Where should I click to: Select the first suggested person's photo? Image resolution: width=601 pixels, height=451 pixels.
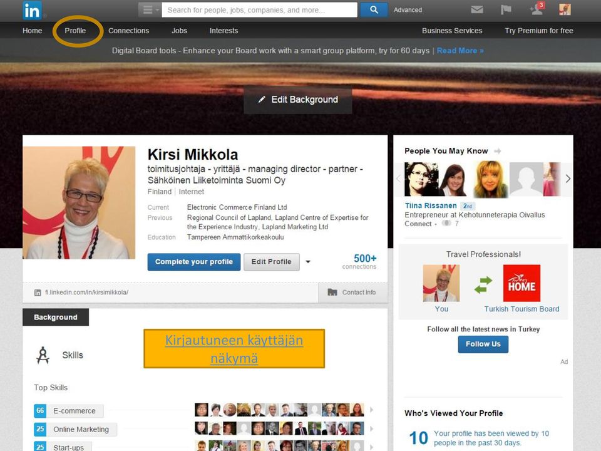(421, 180)
